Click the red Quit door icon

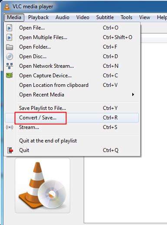click(10, 150)
